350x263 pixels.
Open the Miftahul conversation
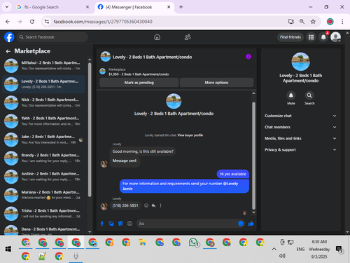(43, 65)
